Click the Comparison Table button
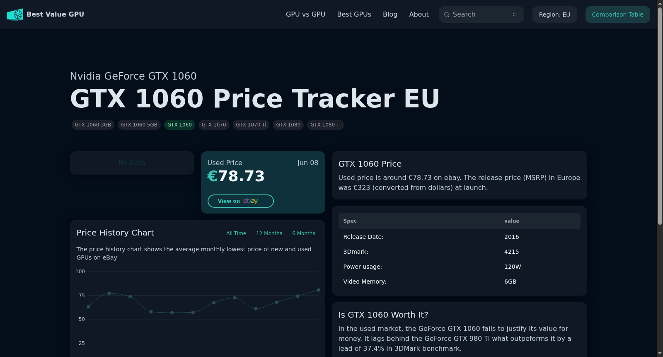663x357 pixels. point(617,15)
